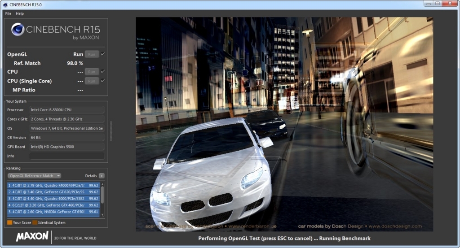Click the Cinebench icon in title bar
This screenshot has width=460, height=248.
pos(5,4)
